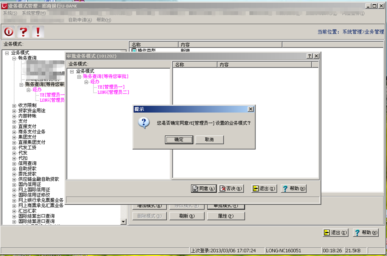387x256 pixels.
Task: Expand the 网上国际信用证 node
Action: (x=14, y=190)
